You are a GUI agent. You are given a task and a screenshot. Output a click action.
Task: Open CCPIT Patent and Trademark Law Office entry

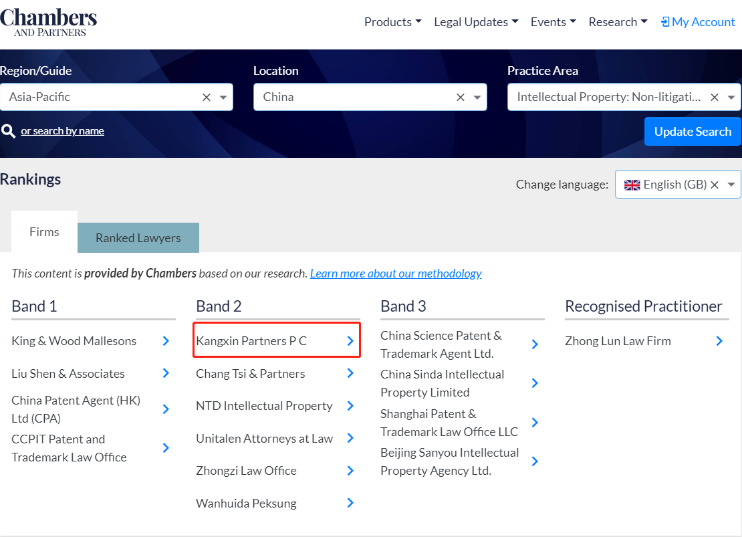[69, 448]
